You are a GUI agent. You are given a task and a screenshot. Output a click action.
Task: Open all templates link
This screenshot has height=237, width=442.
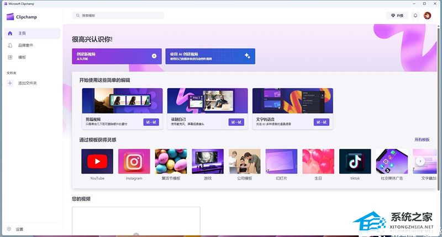click(422, 140)
